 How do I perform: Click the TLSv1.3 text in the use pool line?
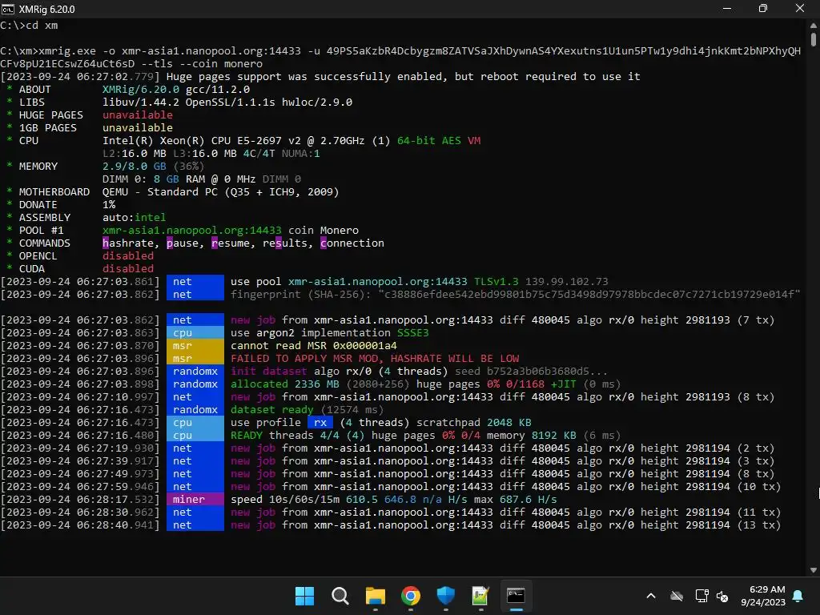[x=496, y=281]
